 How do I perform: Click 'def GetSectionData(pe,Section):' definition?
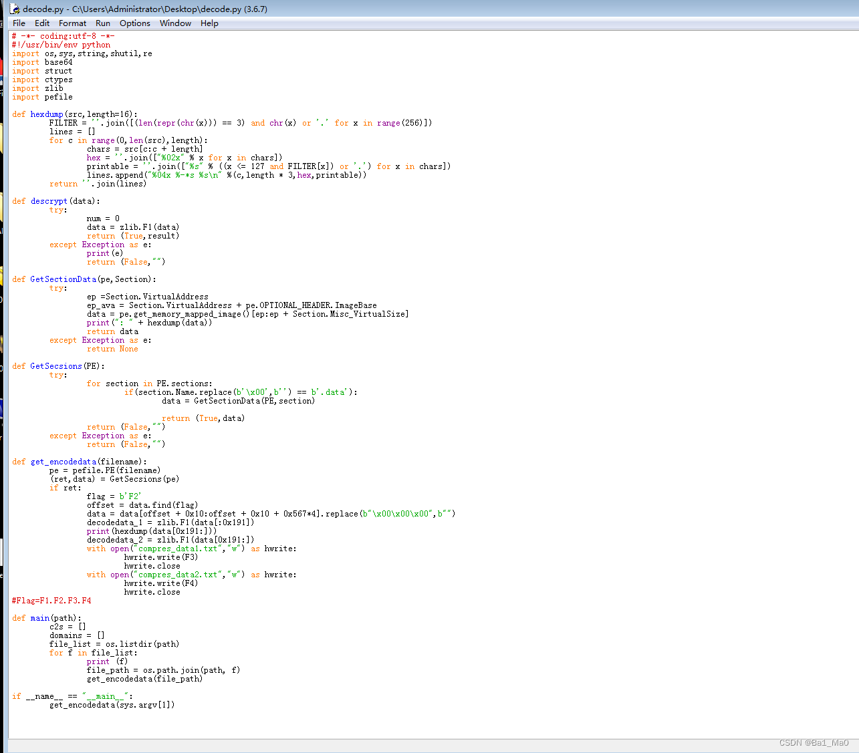(x=84, y=279)
